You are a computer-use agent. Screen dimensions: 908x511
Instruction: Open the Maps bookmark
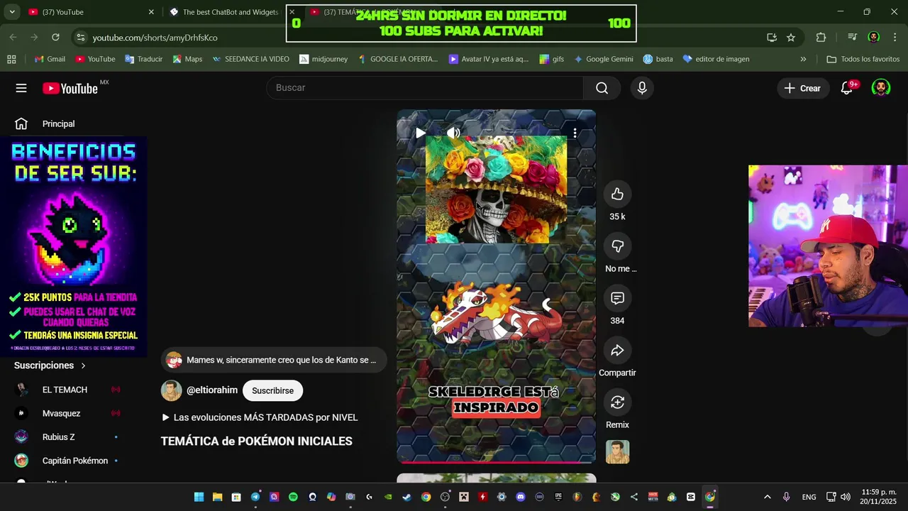pos(187,60)
